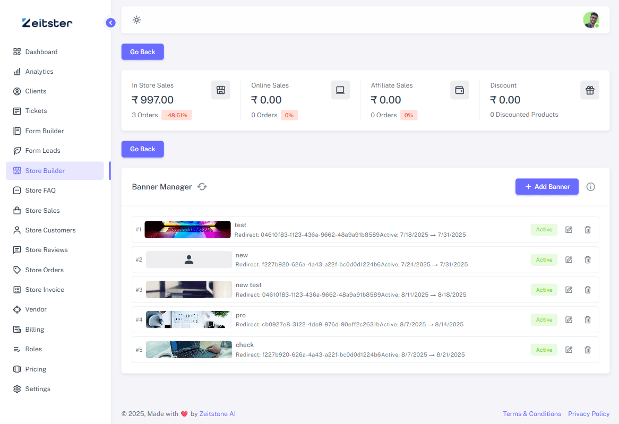Open Store Customers
619x424 pixels.
(55, 230)
